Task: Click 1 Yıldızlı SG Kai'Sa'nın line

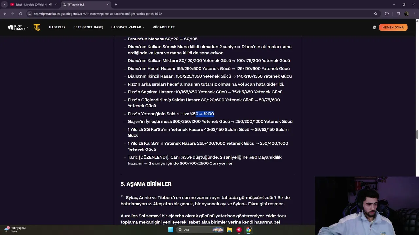Action: coord(208,132)
